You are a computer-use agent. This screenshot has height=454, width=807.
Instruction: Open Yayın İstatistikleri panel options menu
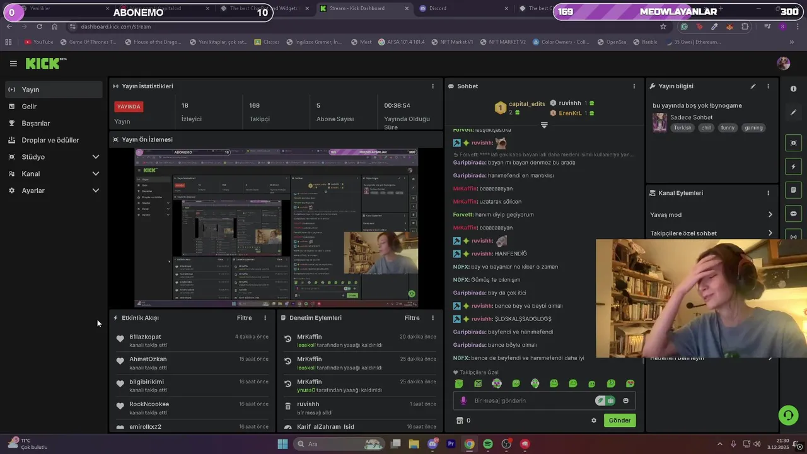coord(433,86)
